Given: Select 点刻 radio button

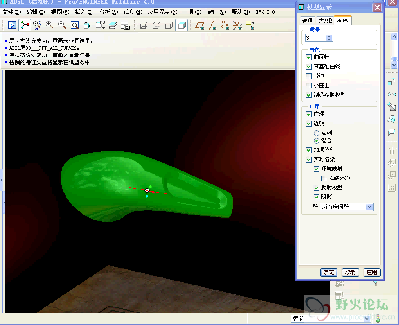Looking at the screenshot, I should pyautogui.click(x=317, y=133).
